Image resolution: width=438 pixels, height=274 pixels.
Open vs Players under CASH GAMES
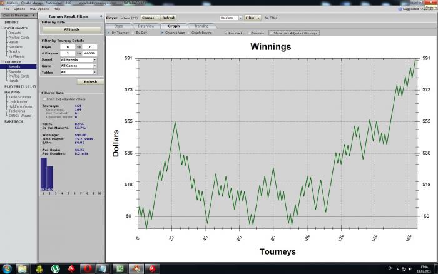click(x=16, y=56)
